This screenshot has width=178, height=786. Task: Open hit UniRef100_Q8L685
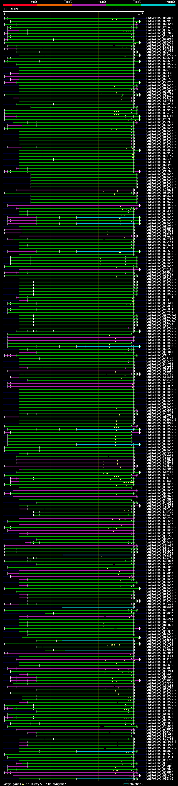159,30
